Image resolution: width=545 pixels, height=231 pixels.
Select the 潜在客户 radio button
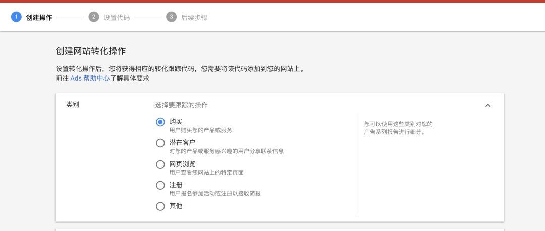pyautogui.click(x=160, y=143)
